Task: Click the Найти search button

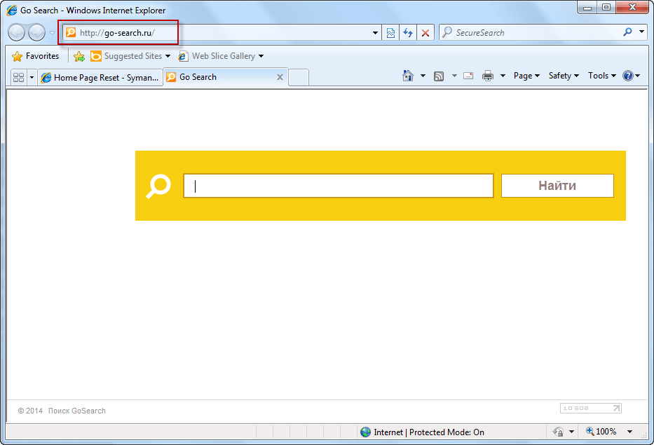Action: click(557, 186)
